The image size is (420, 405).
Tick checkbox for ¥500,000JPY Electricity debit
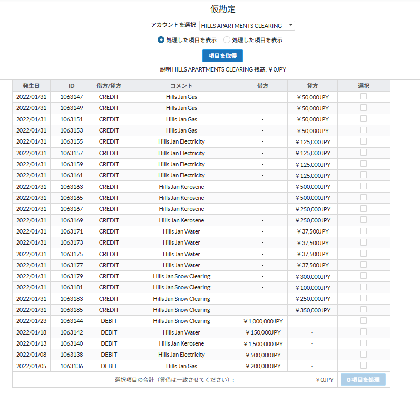[364, 354]
